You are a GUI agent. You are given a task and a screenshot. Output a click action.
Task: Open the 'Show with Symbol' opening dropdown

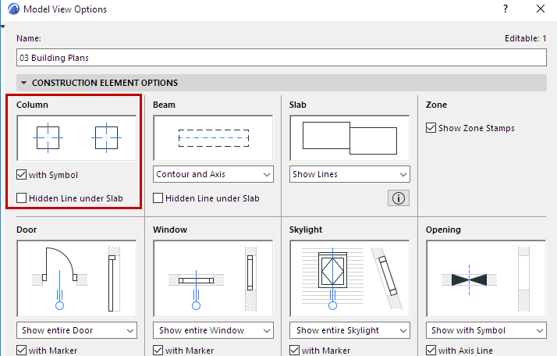(x=486, y=330)
